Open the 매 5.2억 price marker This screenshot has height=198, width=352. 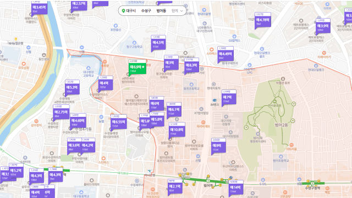pyautogui.click(x=16, y=171)
